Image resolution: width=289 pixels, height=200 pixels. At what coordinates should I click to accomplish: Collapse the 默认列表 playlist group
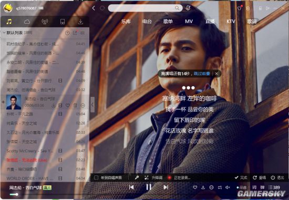point(4,33)
